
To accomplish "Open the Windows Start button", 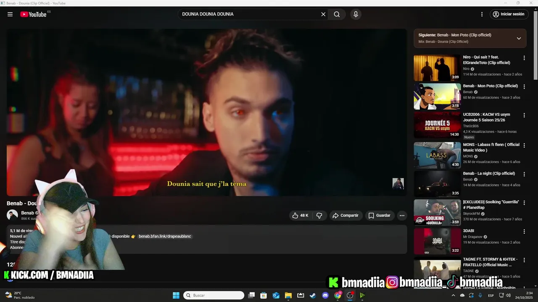I will (176, 295).
